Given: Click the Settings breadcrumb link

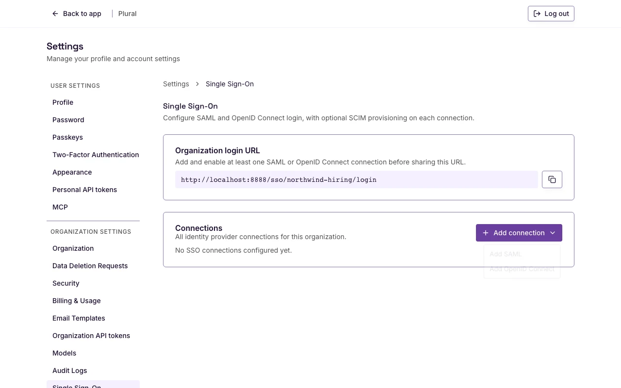Looking at the screenshot, I should click(x=176, y=84).
